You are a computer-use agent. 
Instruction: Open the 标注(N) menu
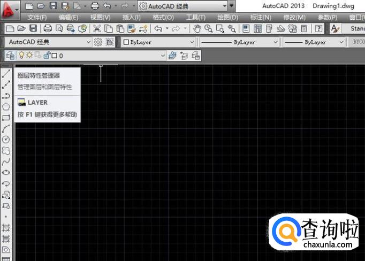pyautogui.click(x=261, y=18)
